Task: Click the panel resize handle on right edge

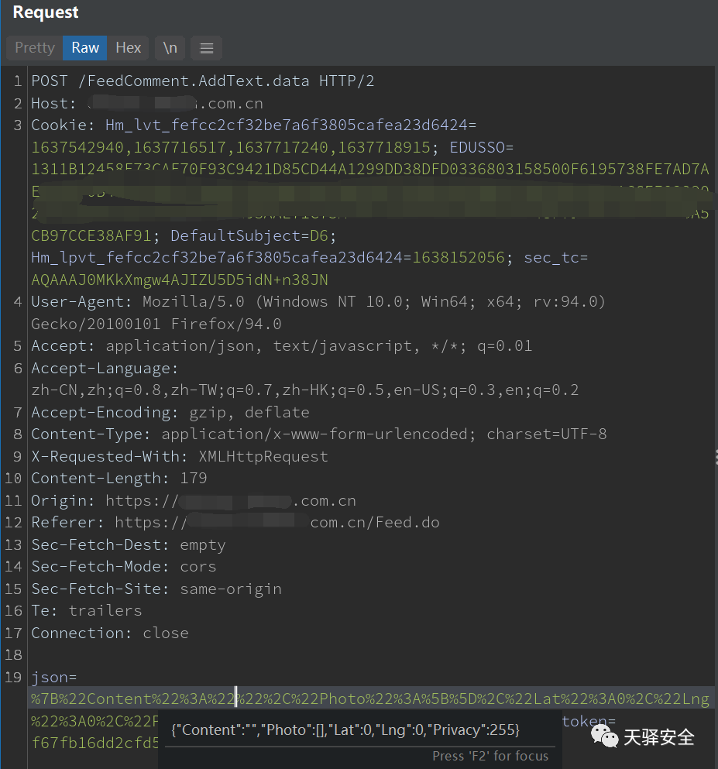Action: pos(715,457)
